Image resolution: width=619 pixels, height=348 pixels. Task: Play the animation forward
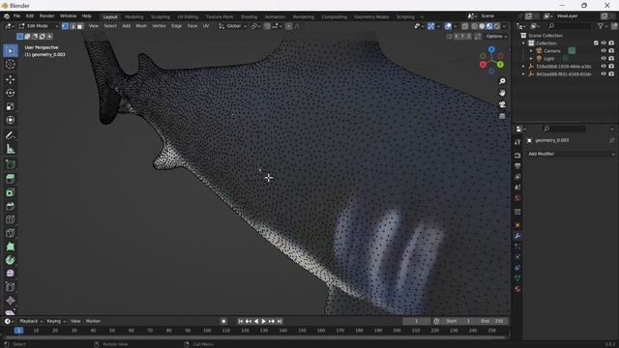pos(264,322)
